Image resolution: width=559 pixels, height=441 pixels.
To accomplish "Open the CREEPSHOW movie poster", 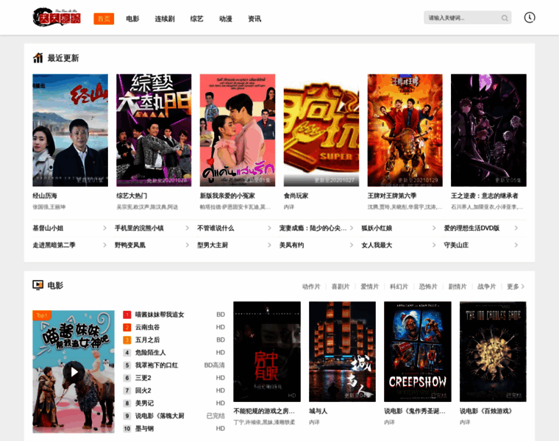I will 417,351.
